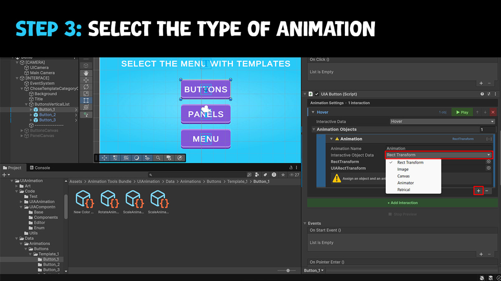The width and height of the screenshot is (501, 281).
Task: Select the Move tool in scene toolbar
Action: pyautogui.click(x=86, y=80)
